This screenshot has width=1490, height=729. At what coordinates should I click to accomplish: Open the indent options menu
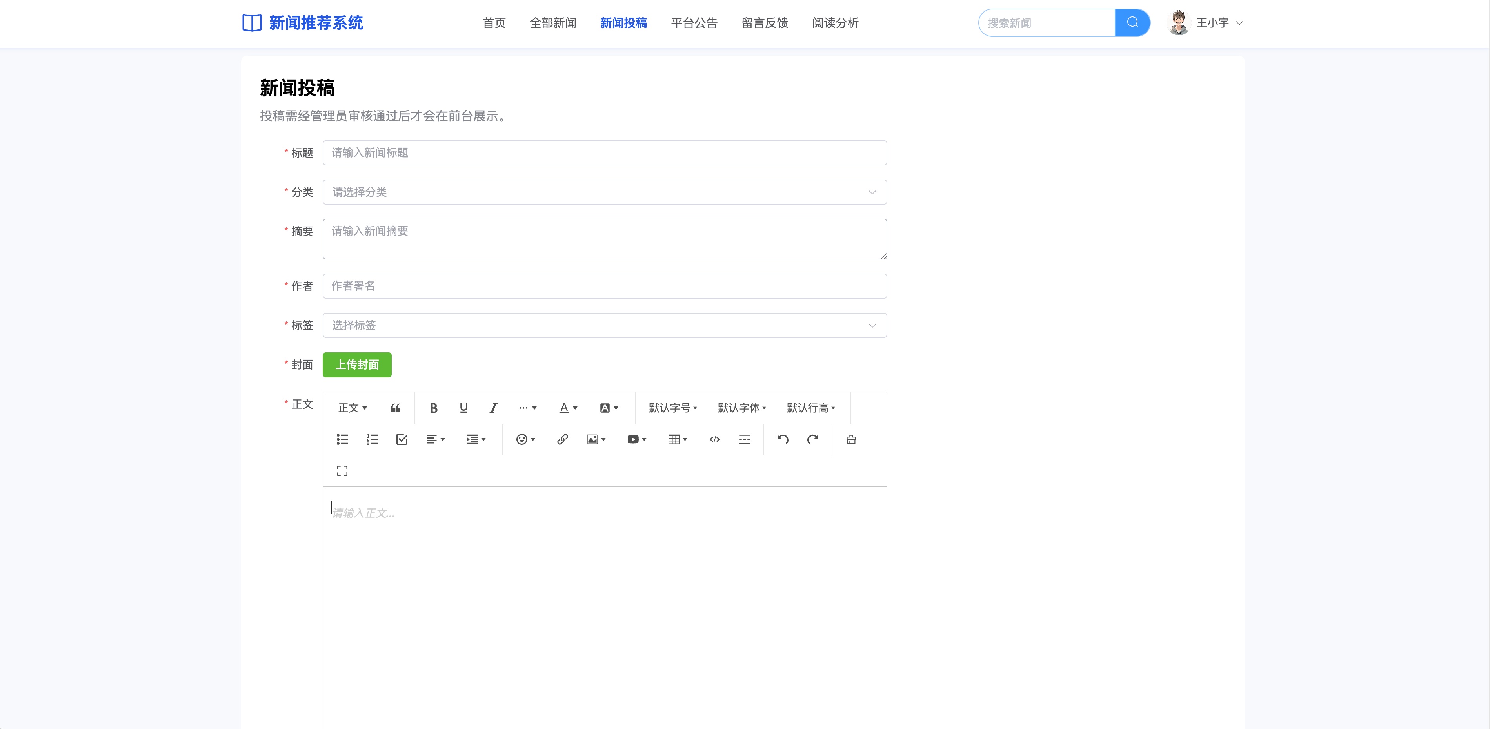pos(476,439)
